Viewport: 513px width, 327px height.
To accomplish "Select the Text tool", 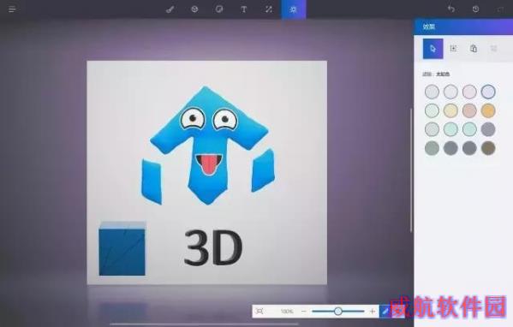I will [x=244, y=9].
